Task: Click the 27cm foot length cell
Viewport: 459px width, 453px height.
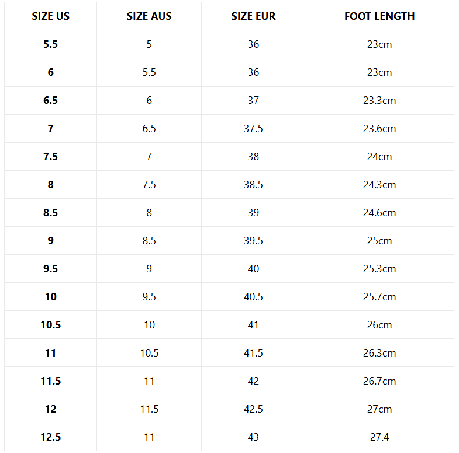Action: tap(379, 409)
